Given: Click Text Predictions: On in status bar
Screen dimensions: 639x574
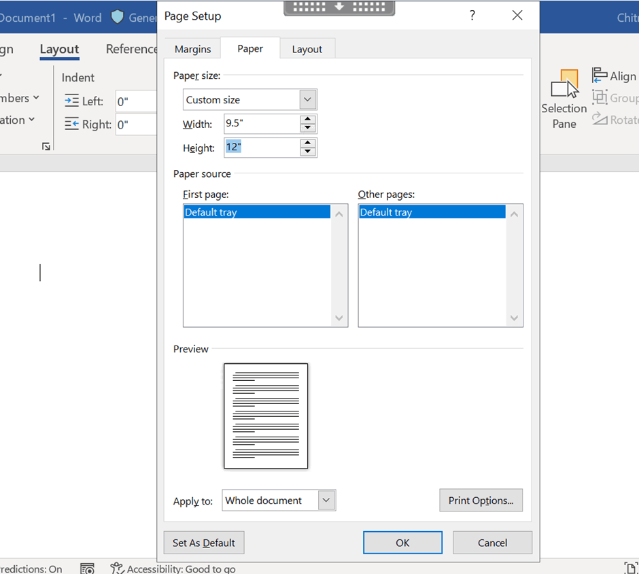Looking at the screenshot, I should [31, 569].
